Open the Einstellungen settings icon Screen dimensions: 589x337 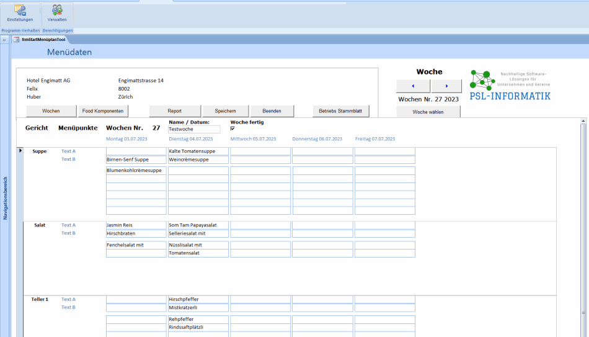click(x=20, y=13)
